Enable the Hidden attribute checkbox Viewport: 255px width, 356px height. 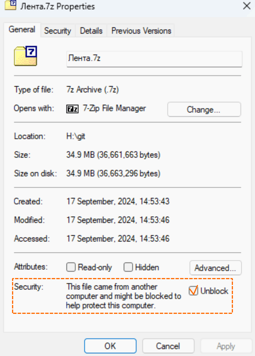click(x=128, y=267)
